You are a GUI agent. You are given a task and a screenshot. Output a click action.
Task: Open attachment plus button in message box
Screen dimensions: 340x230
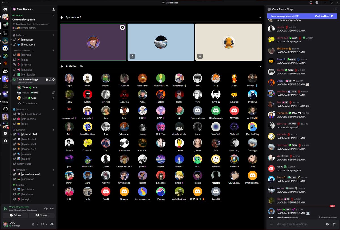[x=271, y=224]
